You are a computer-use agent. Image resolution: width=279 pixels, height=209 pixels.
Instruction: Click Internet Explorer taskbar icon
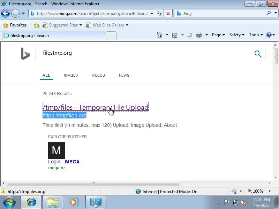(31, 202)
